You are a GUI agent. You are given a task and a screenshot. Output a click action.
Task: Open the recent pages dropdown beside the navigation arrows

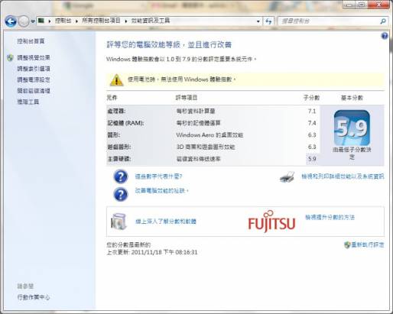(33, 21)
